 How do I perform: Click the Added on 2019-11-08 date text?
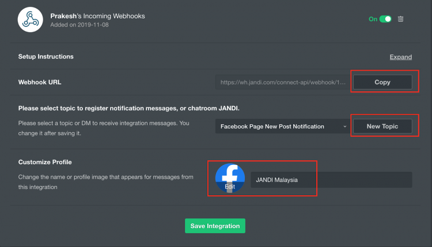[x=79, y=25]
